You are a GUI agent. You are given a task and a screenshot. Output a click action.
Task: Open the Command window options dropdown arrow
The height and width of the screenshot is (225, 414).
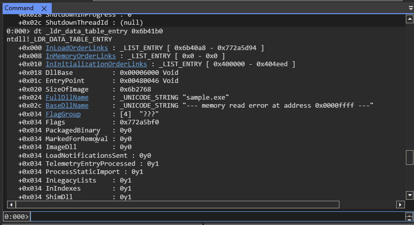[x=411, y=8]
